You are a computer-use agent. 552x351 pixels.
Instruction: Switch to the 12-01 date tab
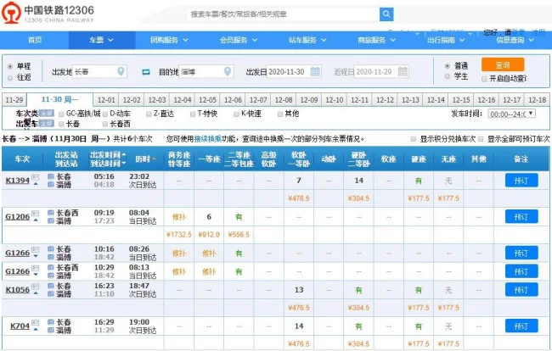(106, 100)
